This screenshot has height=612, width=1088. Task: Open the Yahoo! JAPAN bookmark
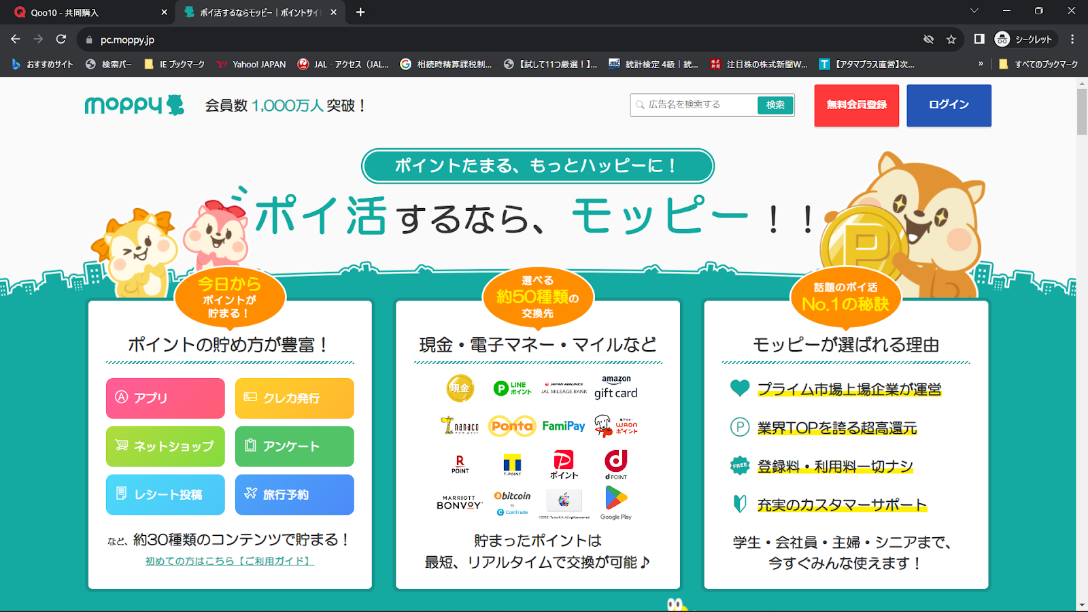pos(252,64)
